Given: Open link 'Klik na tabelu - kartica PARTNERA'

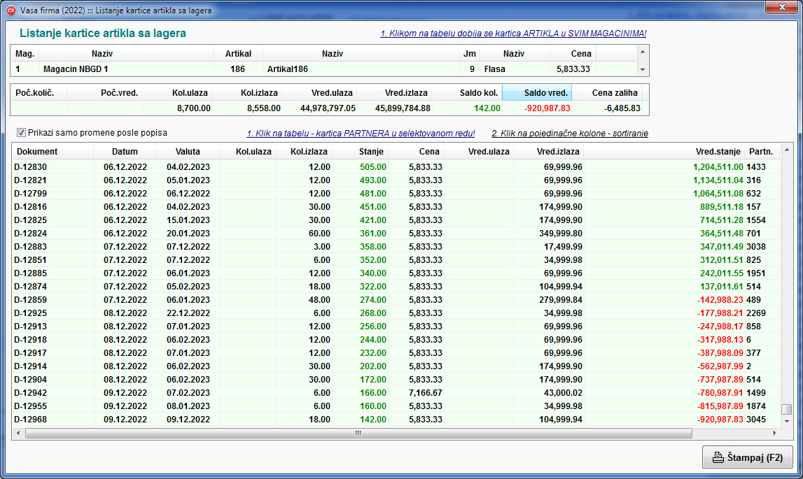Looking at the screenshot, I should tap(361, 133).
